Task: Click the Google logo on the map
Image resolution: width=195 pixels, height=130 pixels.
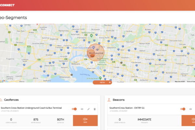Action: point(3,81)
